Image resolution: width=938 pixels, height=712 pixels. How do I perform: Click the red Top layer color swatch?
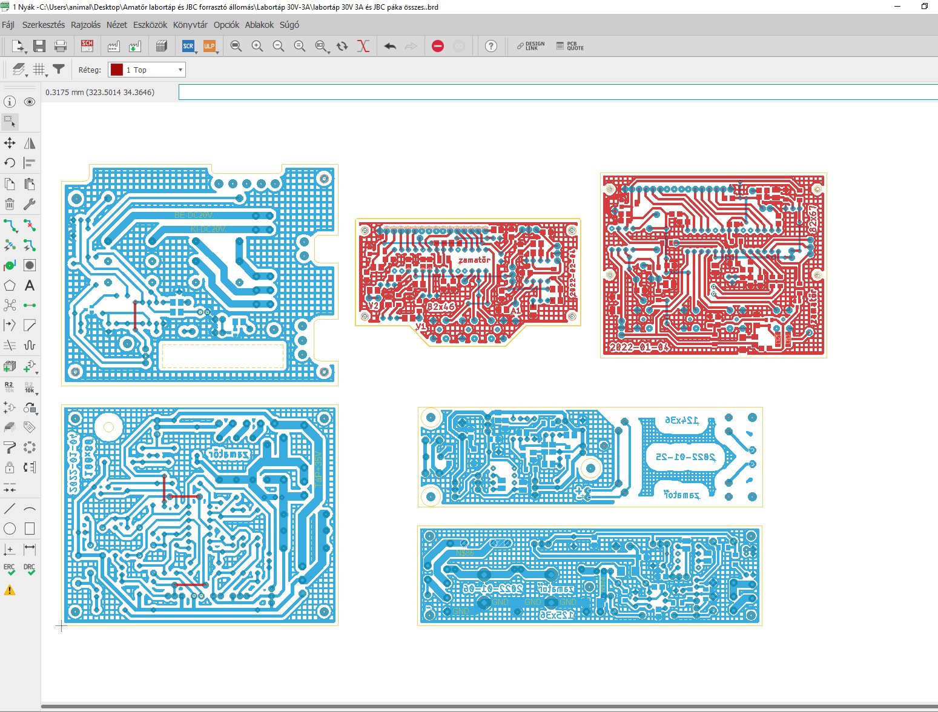[x=117, y=70]
